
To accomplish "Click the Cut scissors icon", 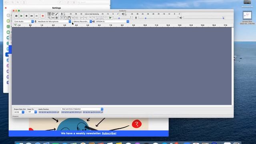I will (x=62, y=18).
